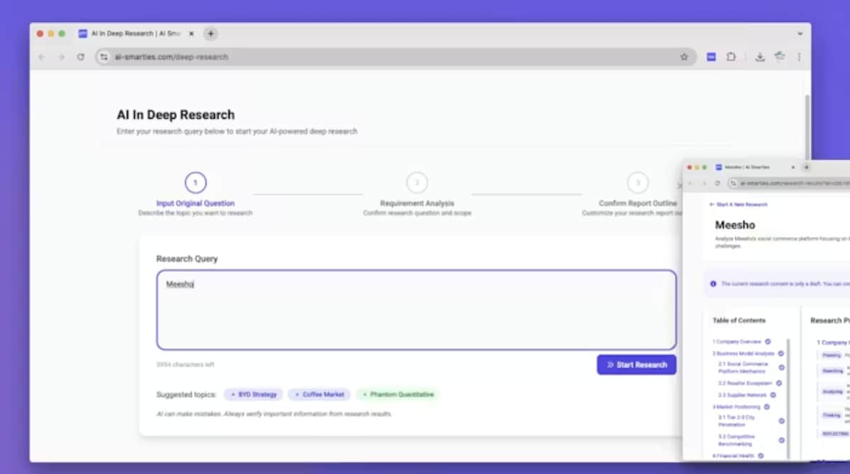The image size is (850, 474).
Task: Click the 3994 characters left counter
Action: (185, 365)
